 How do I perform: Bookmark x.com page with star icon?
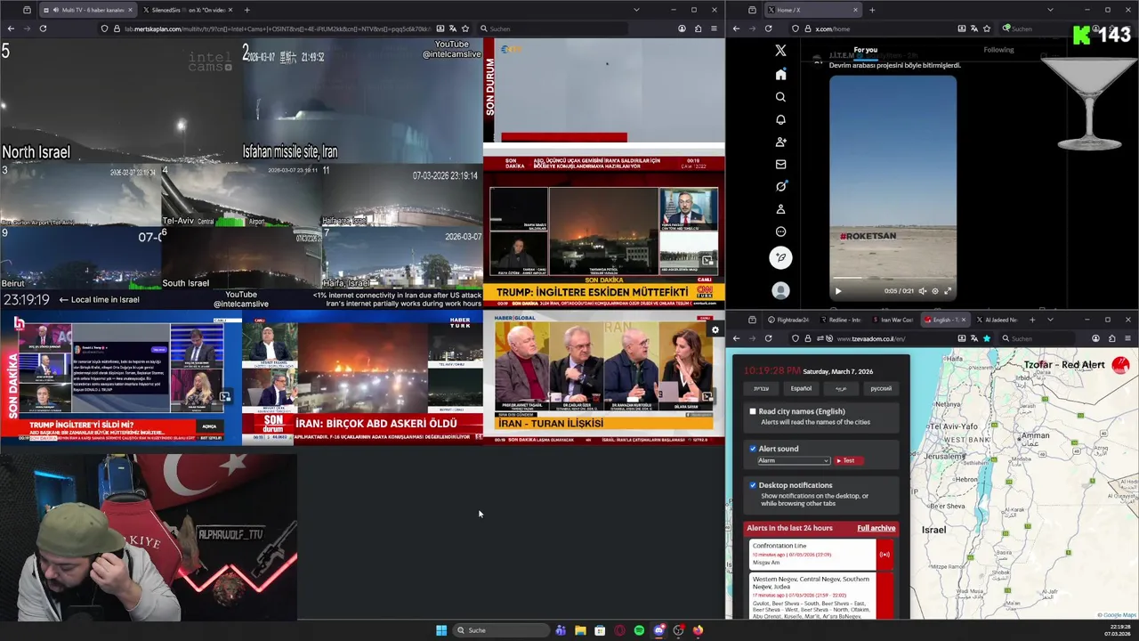(x=987, y=28)
